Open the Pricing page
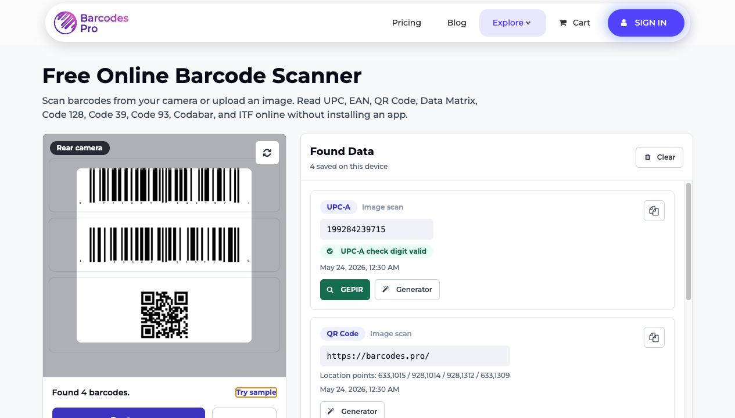The height and width of the screenshot is (418, 735). coord(407,23)
